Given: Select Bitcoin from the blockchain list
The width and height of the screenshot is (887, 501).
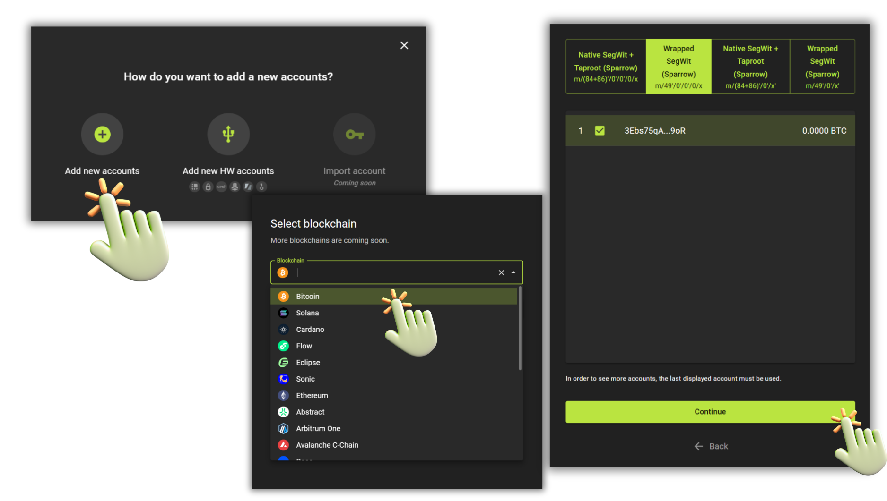Looking at the screenshot, I should click(x=394, y=296).
